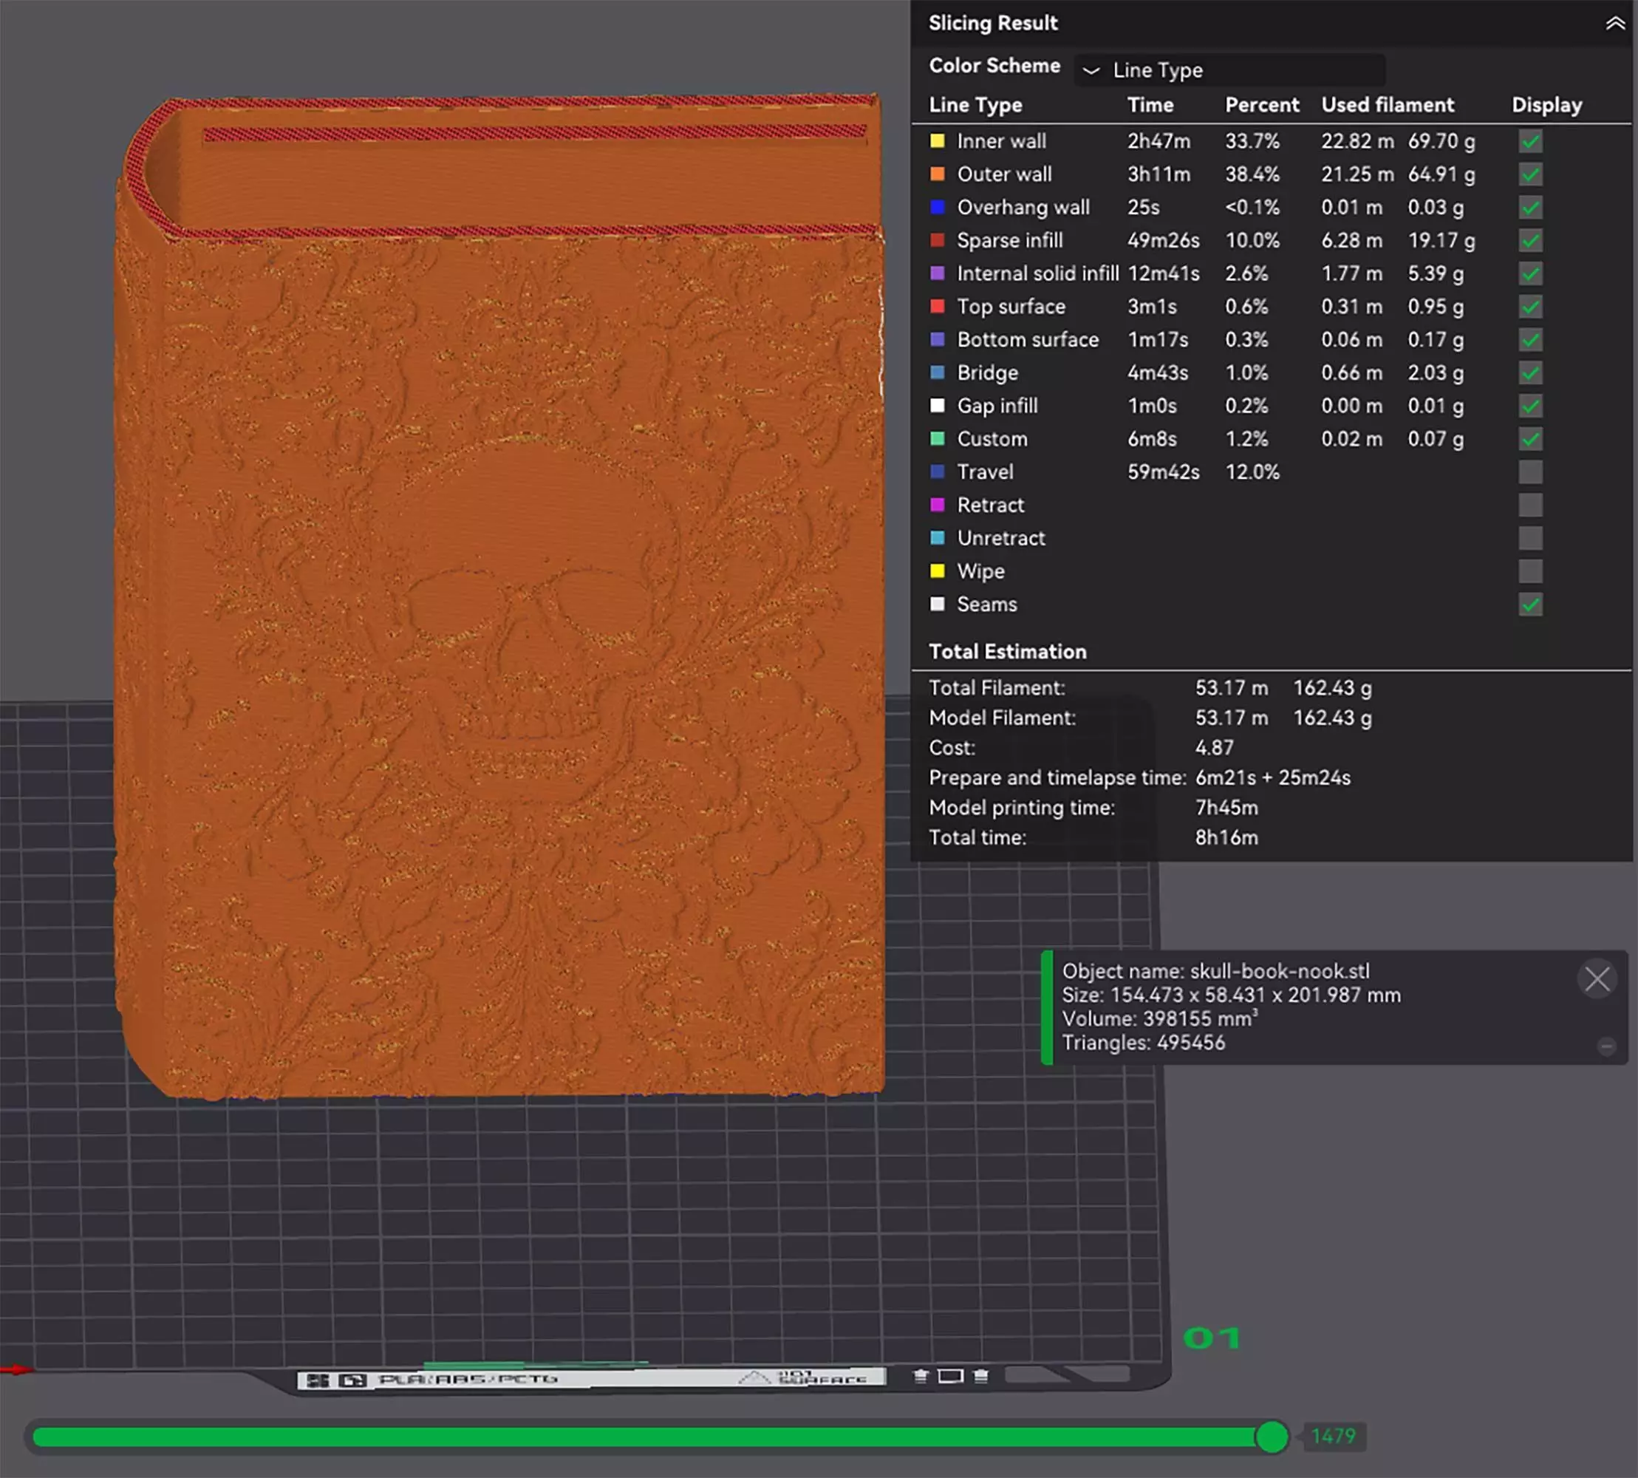This screenshot has height=1478, width=1638.
Task: Collapse the Slicing Result panel
Action: click(x=1614, y=24)
